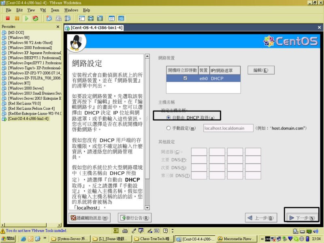Screen dimensions: 324x243
Task: Click the 開始 Start button
Action: [x=8, y=239]
